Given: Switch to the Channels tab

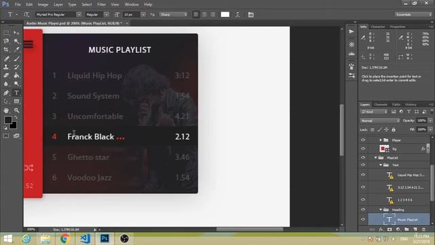Looking at the screenshot, I should click(x=381, y=104).
